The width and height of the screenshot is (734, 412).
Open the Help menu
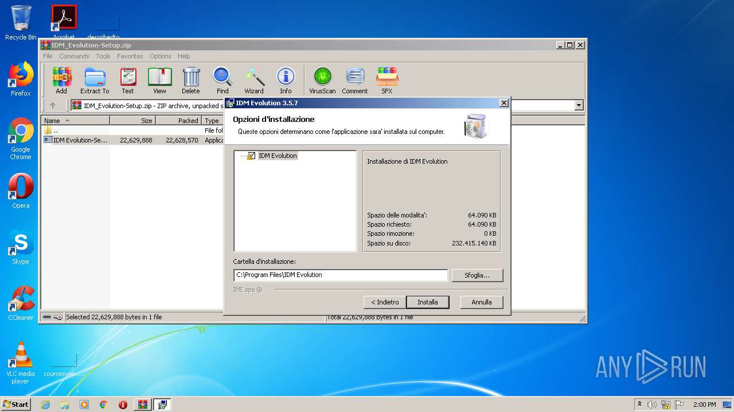[183, 56]
